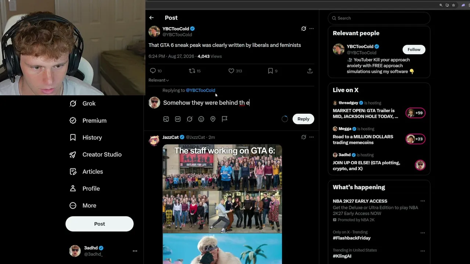Click YBCTooCold's avatar on the main post
This screenshot has width=470, height=264.
point(154,32)
